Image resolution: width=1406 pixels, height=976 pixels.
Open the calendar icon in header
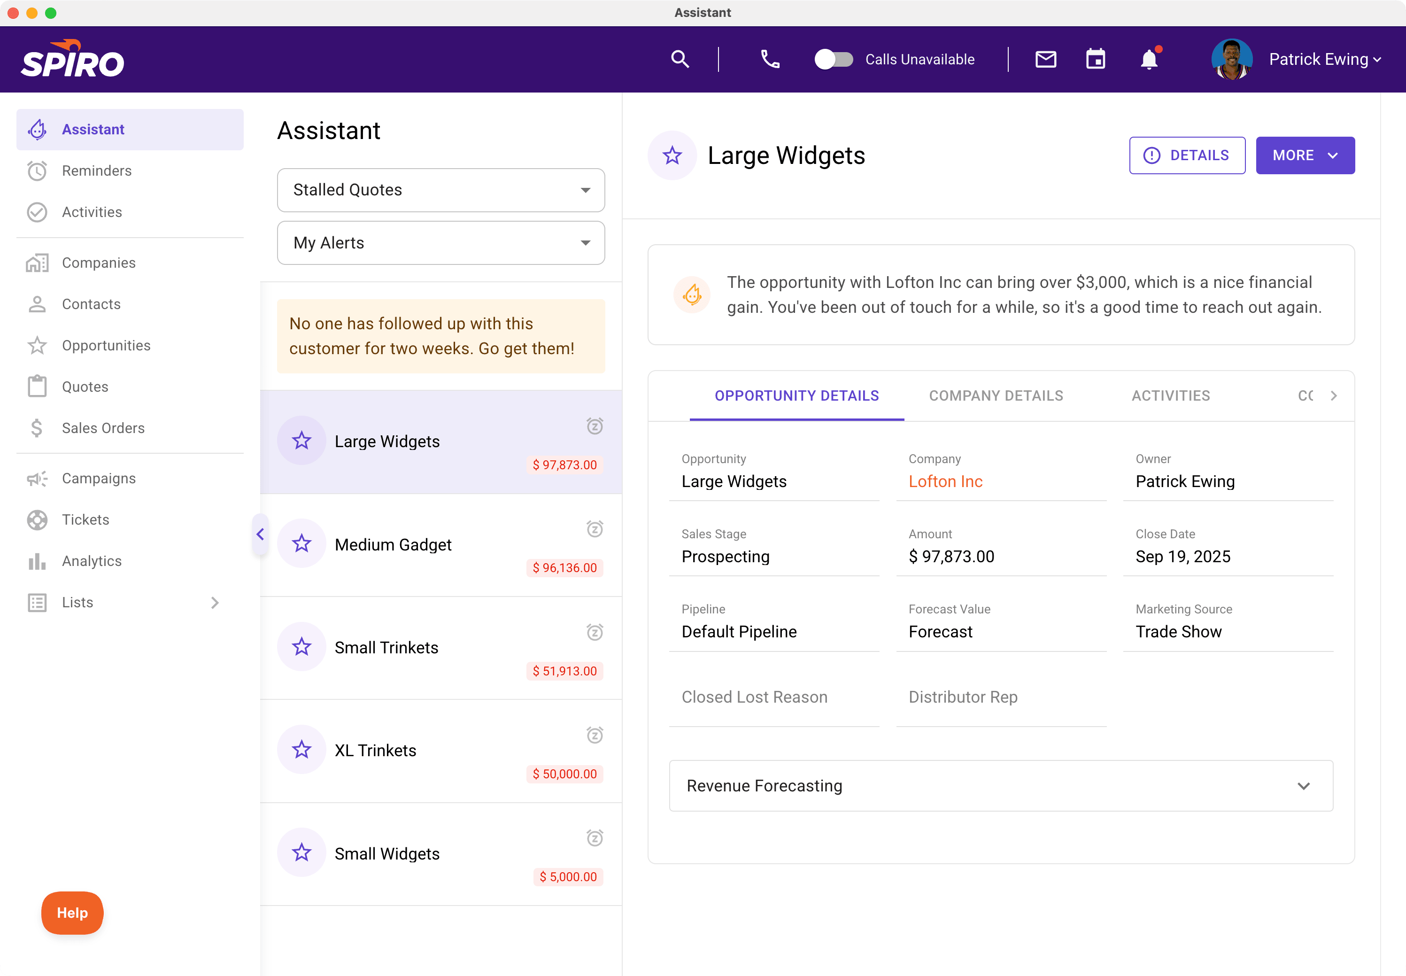(x=1096, y=59)
